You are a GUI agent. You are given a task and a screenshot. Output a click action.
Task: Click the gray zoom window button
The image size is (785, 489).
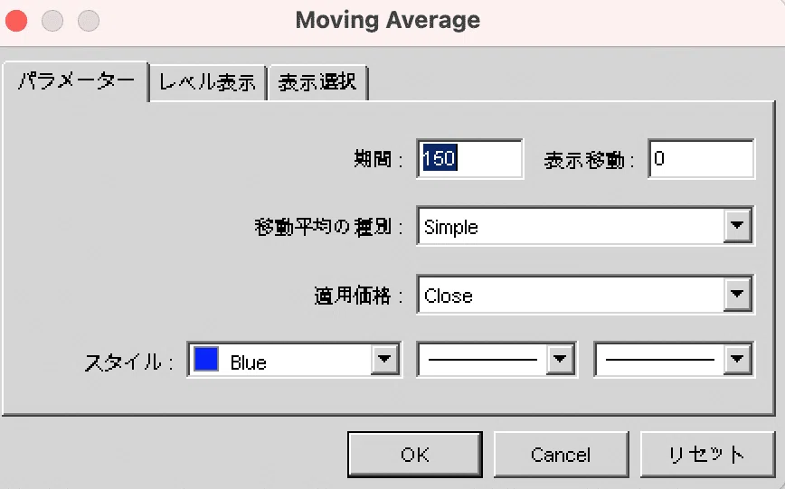click(88, 20)
